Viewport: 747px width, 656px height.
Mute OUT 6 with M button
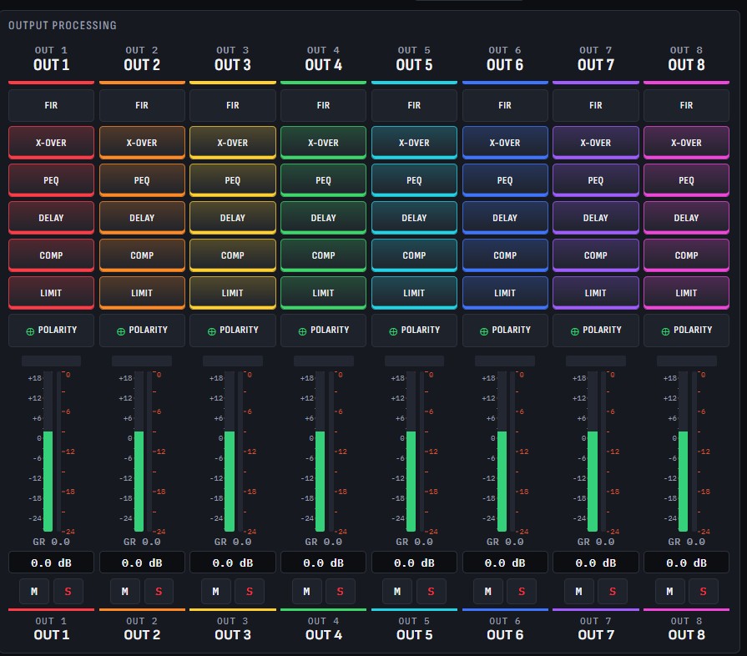pos(487,591)
